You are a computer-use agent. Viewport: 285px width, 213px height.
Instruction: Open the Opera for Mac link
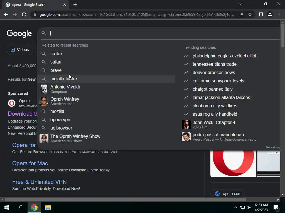click(x=30, y=163)
